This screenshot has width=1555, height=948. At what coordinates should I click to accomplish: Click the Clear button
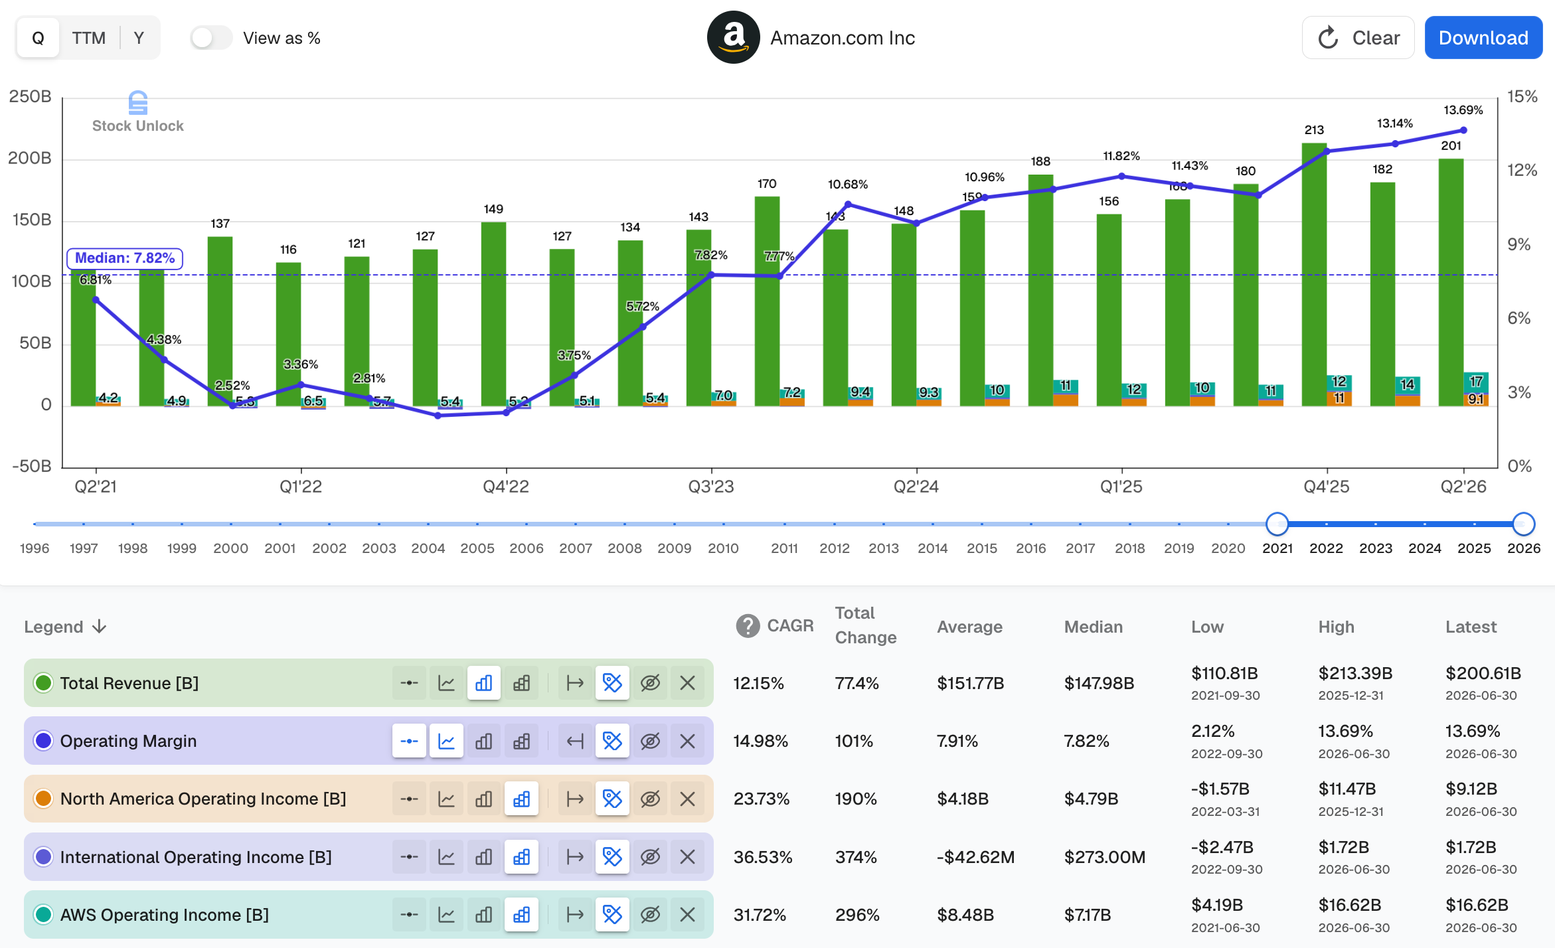click(1358, 38)
